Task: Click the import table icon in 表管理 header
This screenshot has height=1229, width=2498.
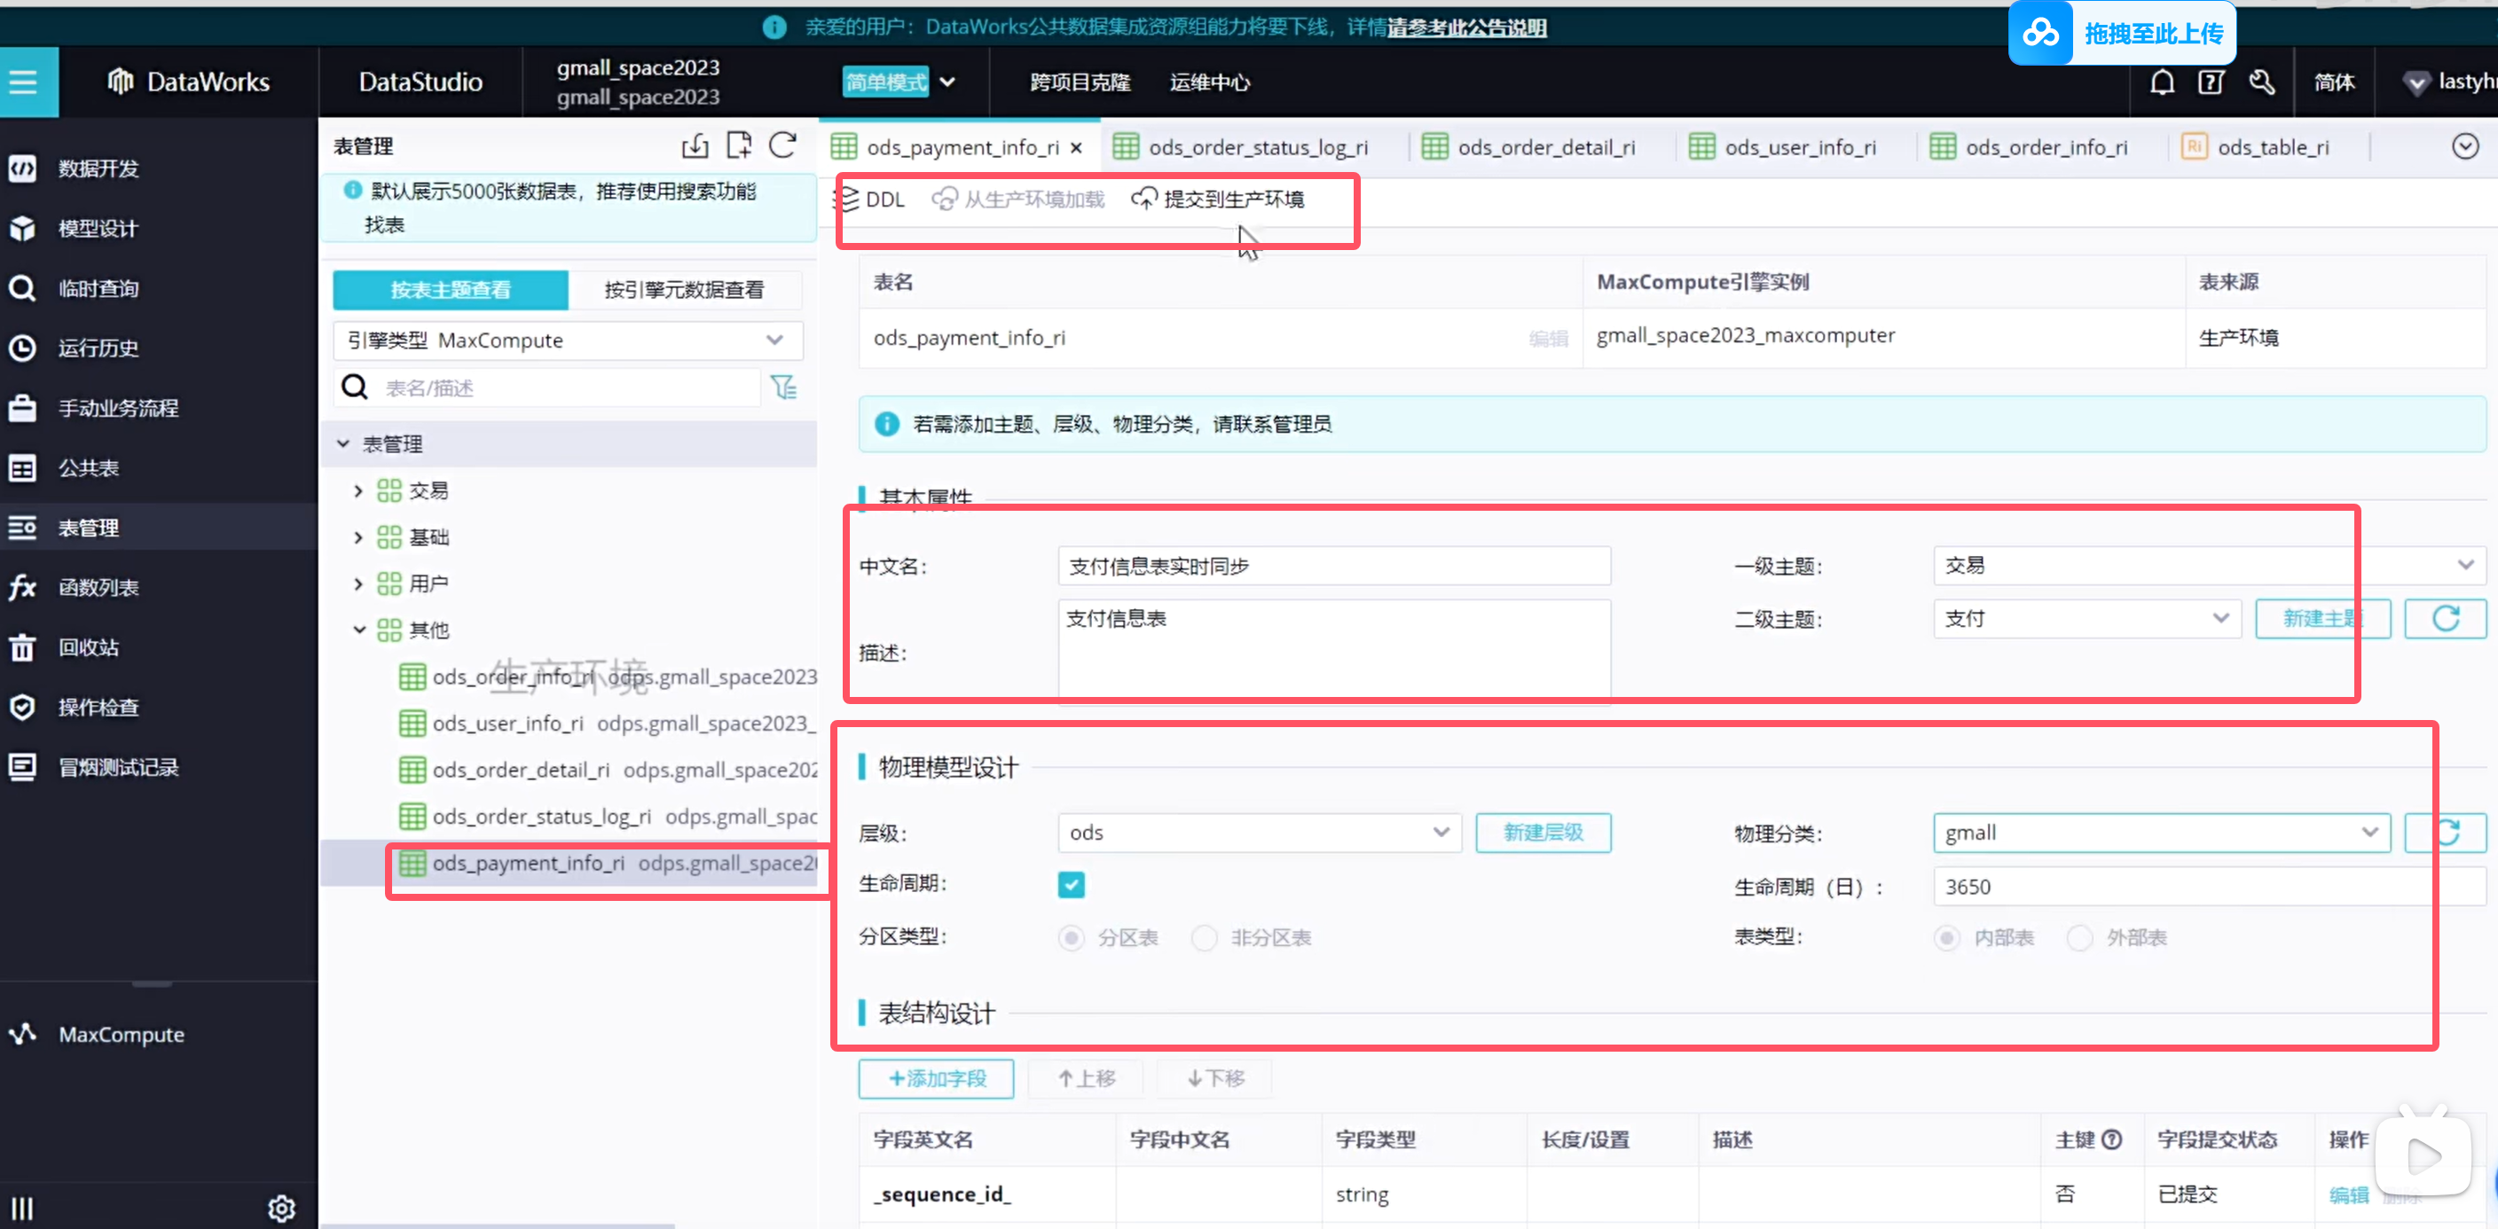Action: (695, 145)
